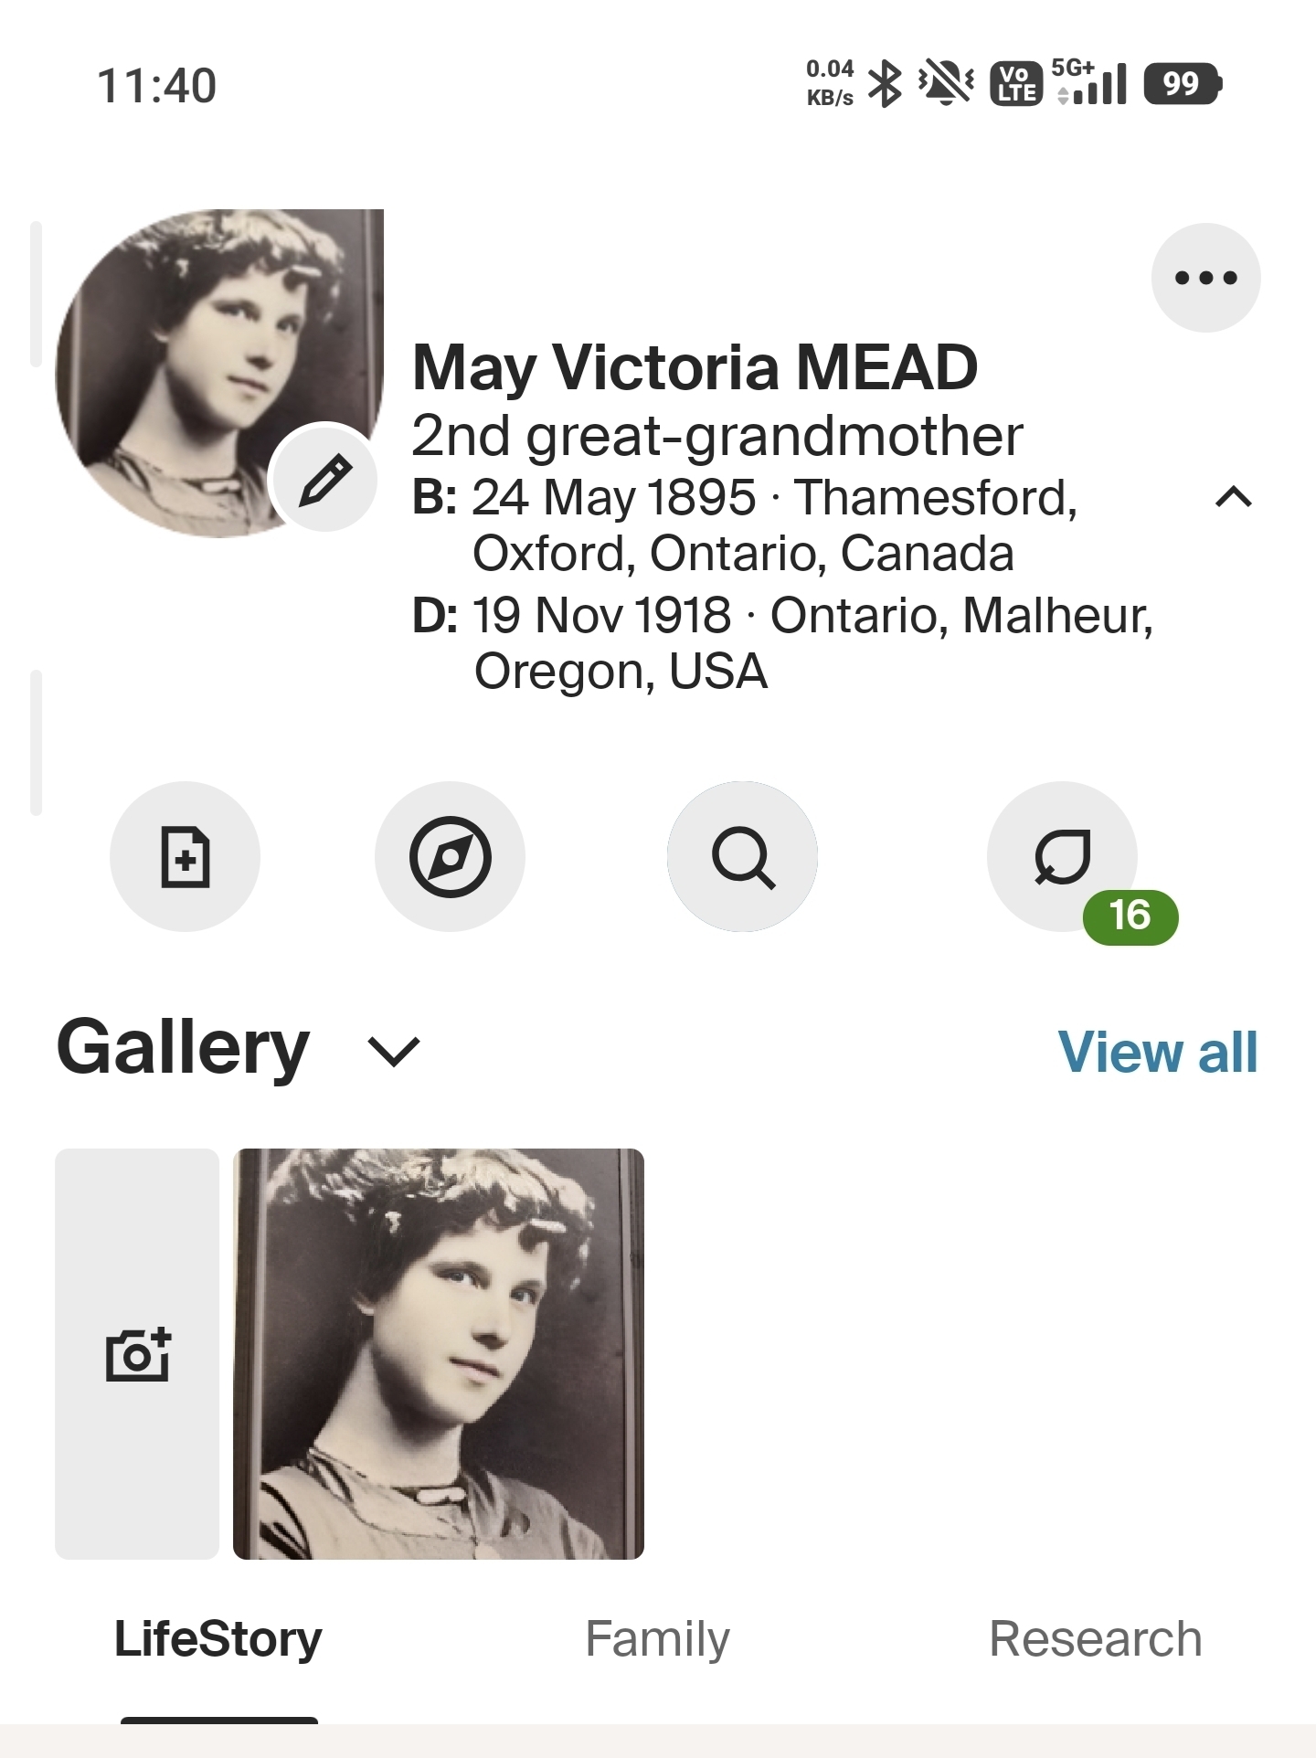Tap the Bluetooth status bar icon
The image size is (1316, 1758).
pos(884,84)
